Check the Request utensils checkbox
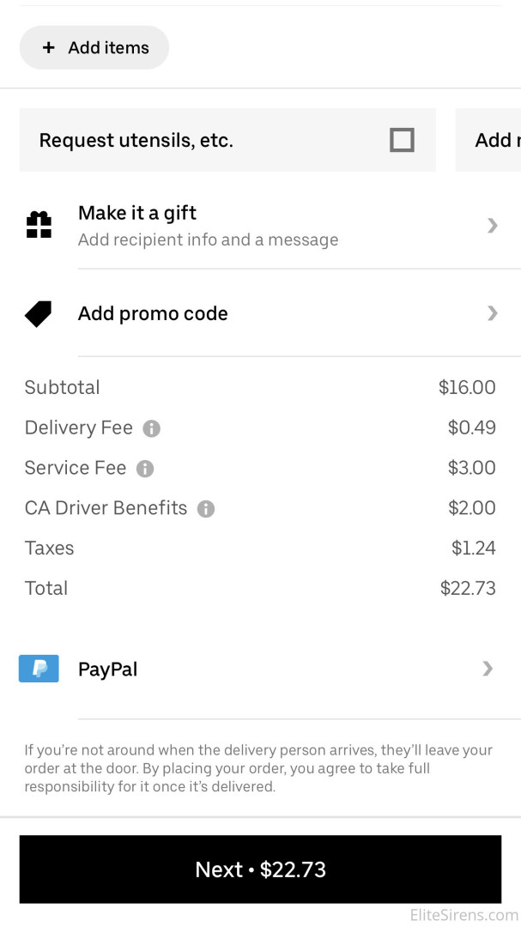521x927 pixels. tap(402, 140)
